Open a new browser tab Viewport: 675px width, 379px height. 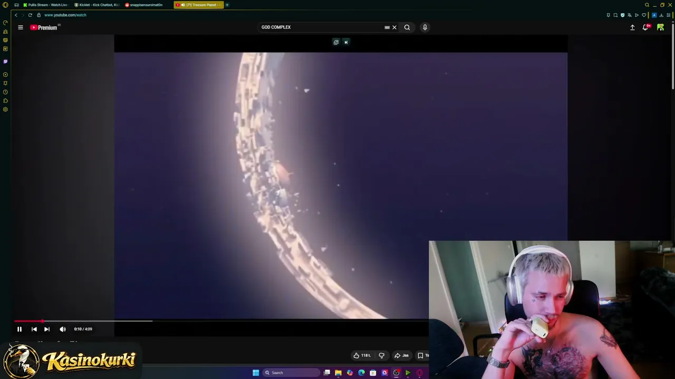pos(227,5)
